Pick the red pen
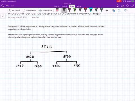This screenshot has height=101, width=135. pyautogui.click(x=85, y=10)
